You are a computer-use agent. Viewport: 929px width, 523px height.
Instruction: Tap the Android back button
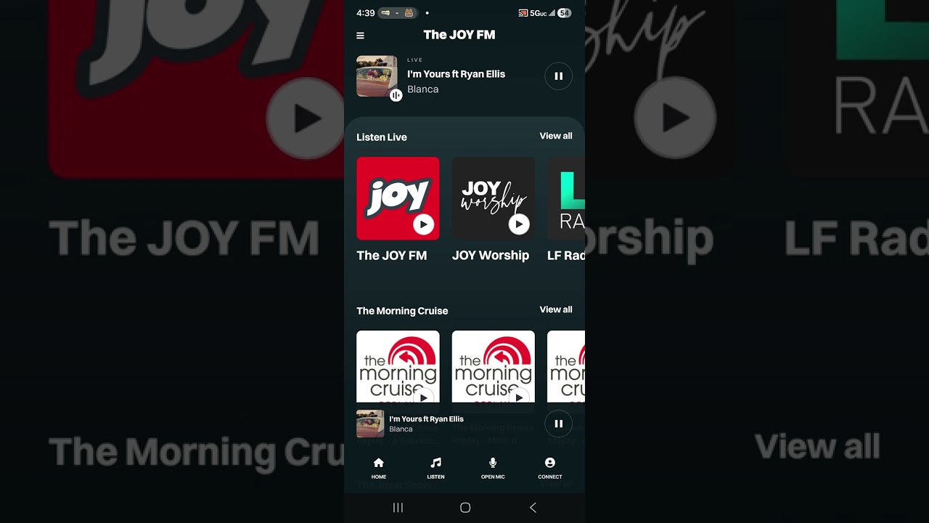(x=533, y=508)
